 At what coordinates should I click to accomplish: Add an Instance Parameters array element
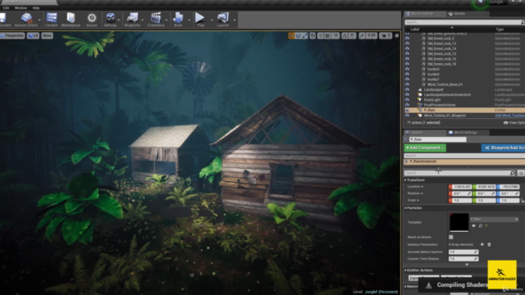(x=482, y=244)
